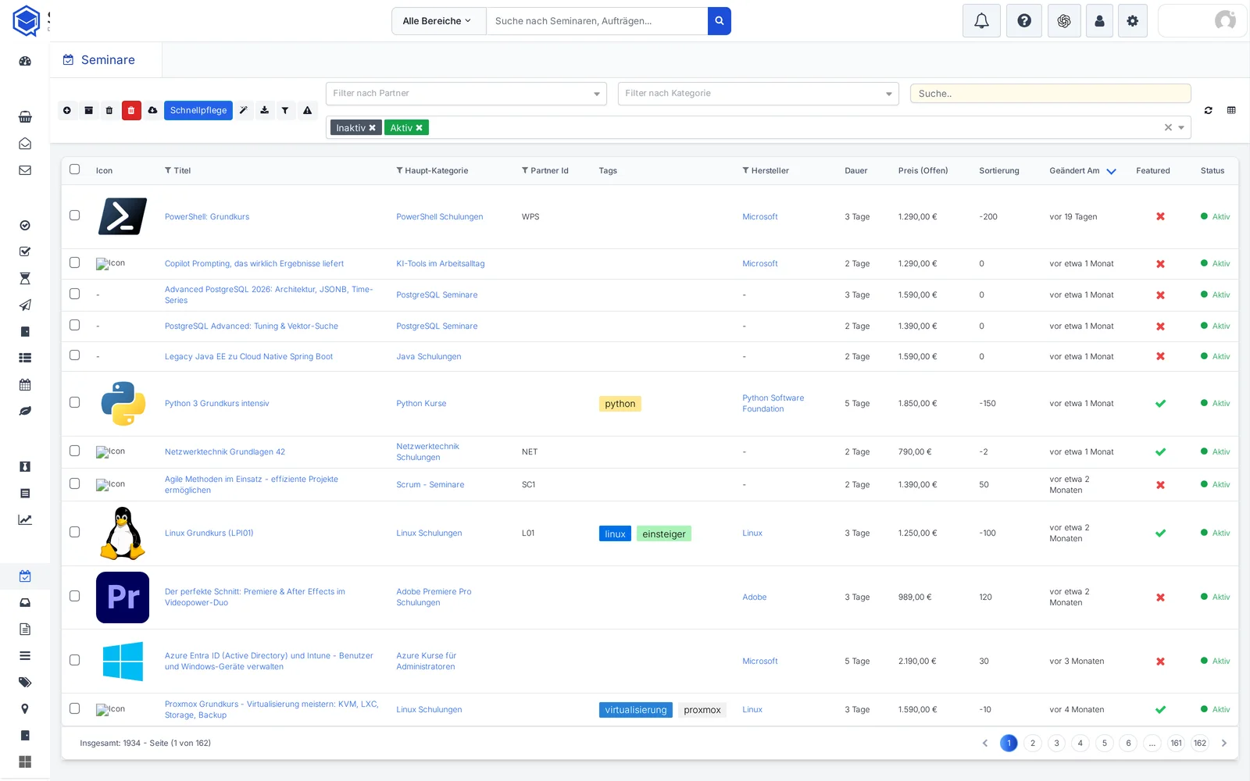This screenshot has height=781, width=1250.
Task: Remove the Inaktiv status filter tag
Action: (373, 128)
